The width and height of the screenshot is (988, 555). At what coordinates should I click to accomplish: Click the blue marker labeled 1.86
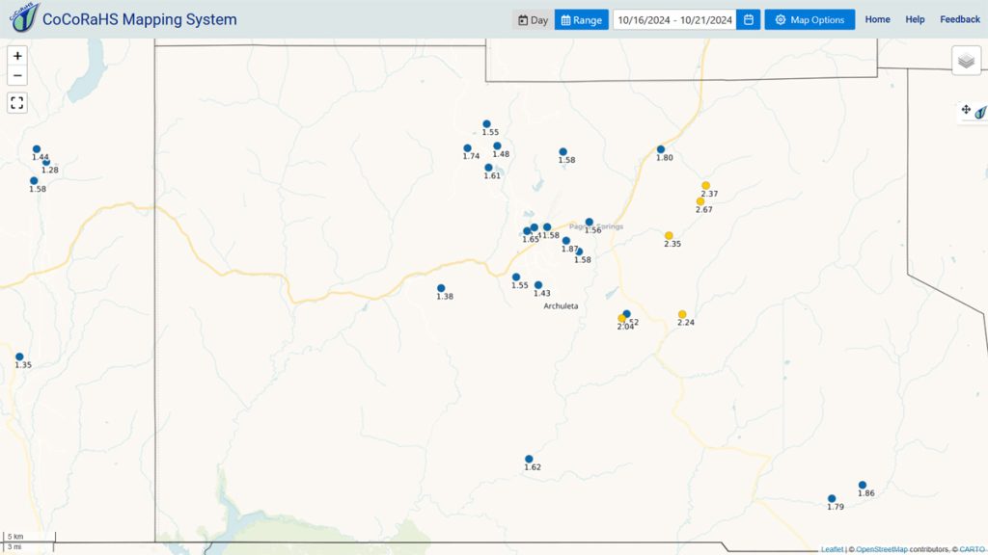(863, 486)
